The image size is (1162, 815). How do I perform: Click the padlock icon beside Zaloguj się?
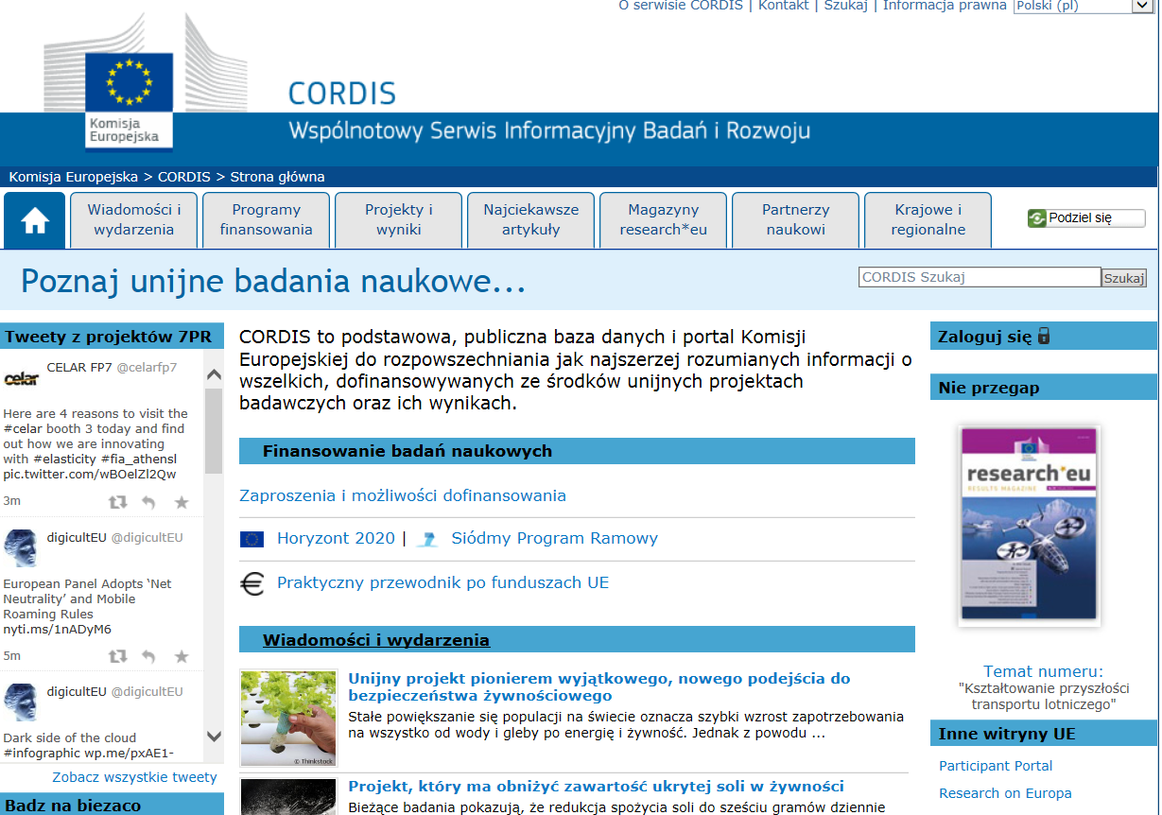(1044, 336)
